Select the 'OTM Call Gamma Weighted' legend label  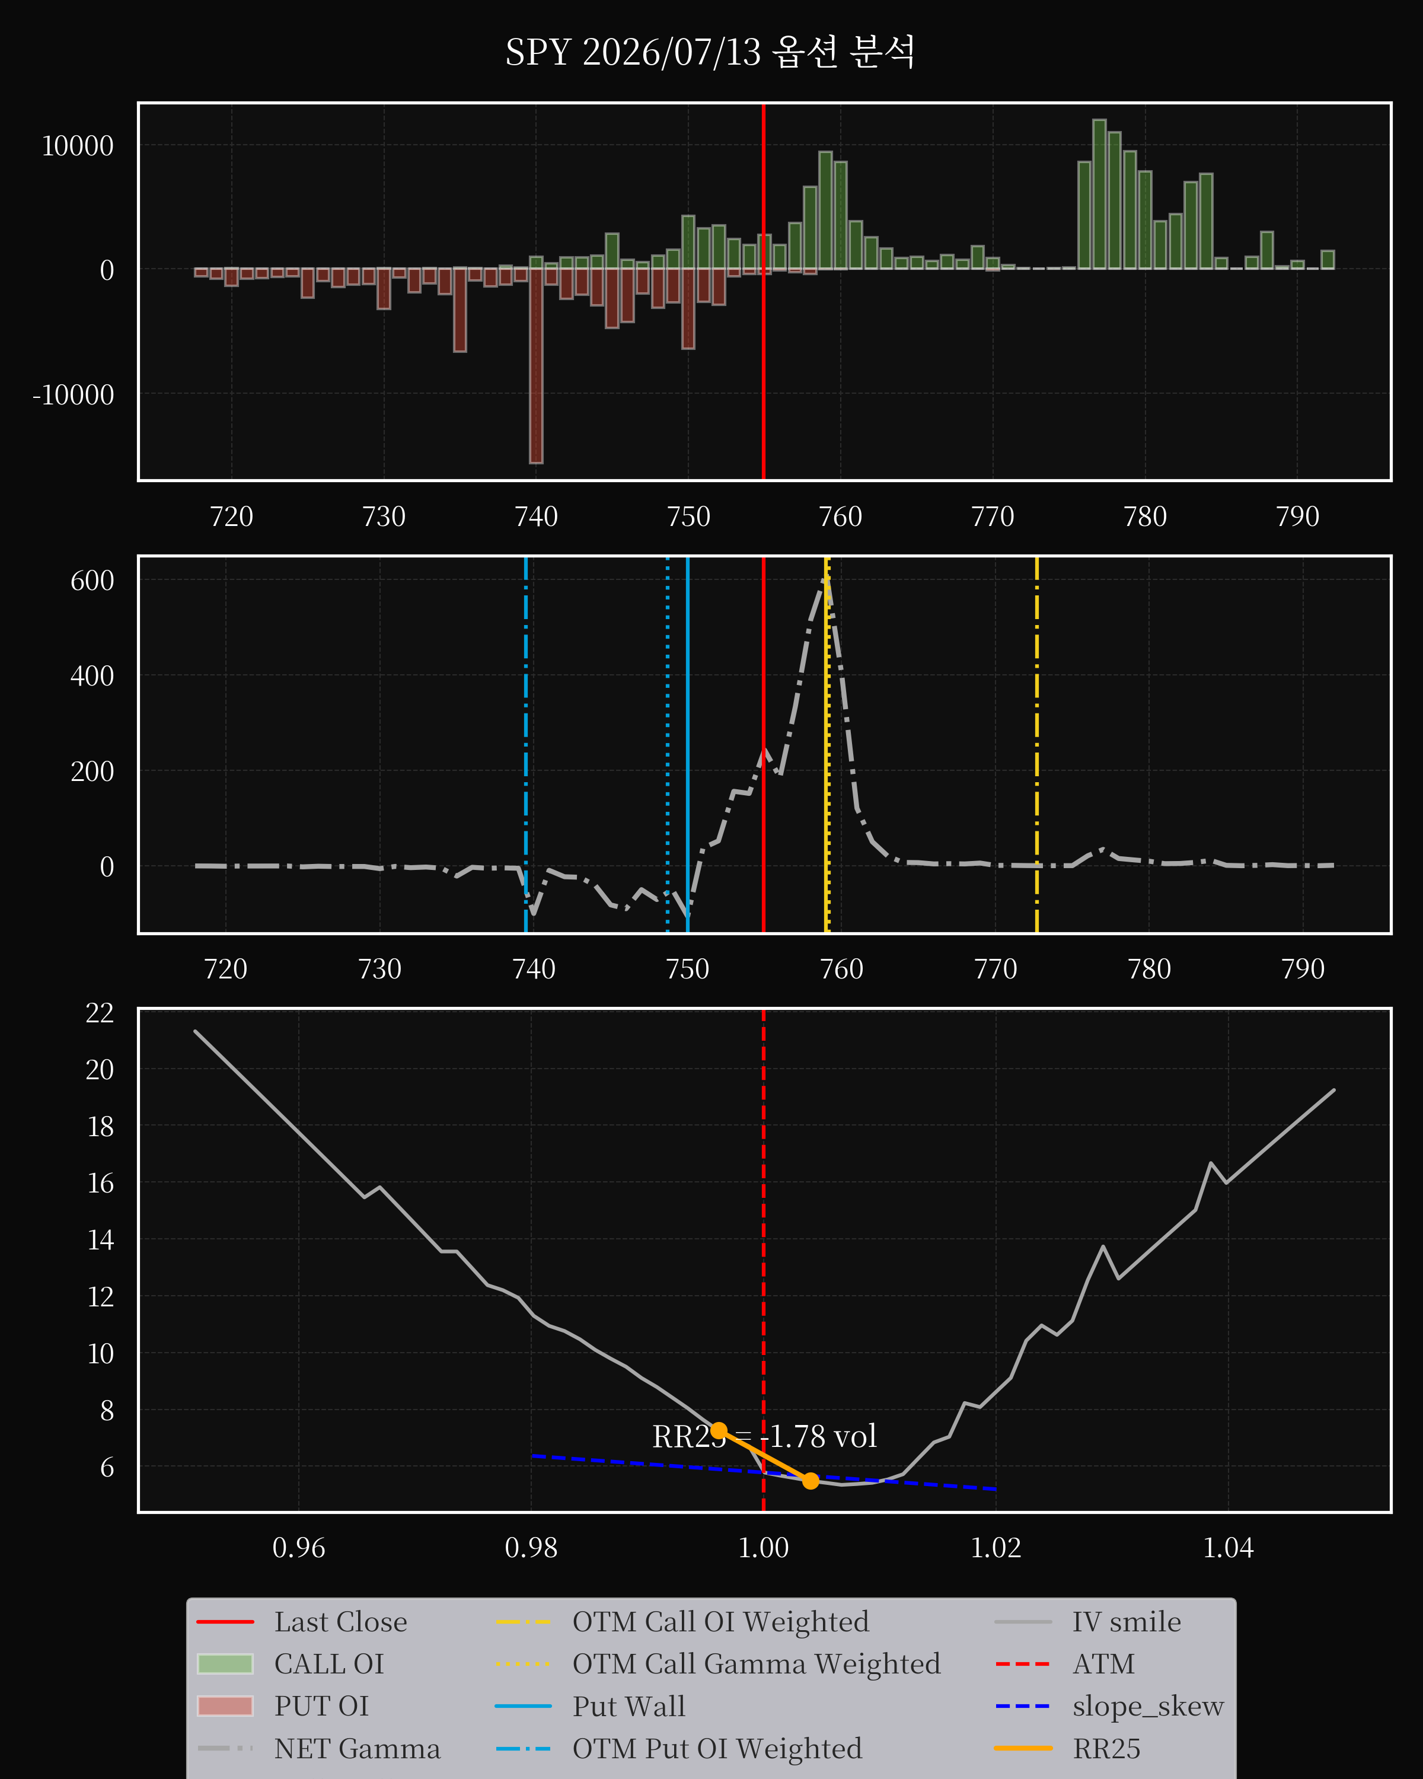(x=757, y=1665)
